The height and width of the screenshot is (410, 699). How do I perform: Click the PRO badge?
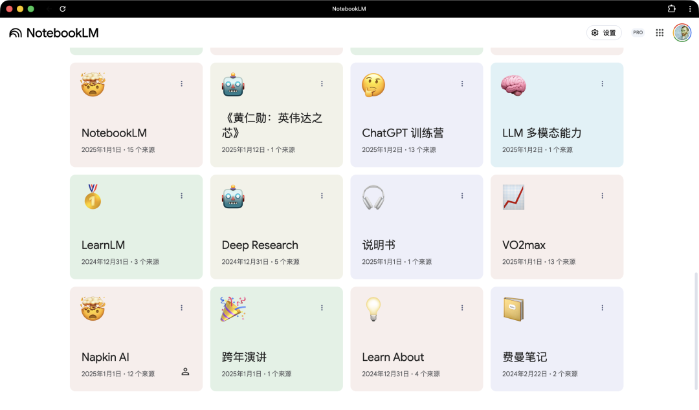(638, 32)
